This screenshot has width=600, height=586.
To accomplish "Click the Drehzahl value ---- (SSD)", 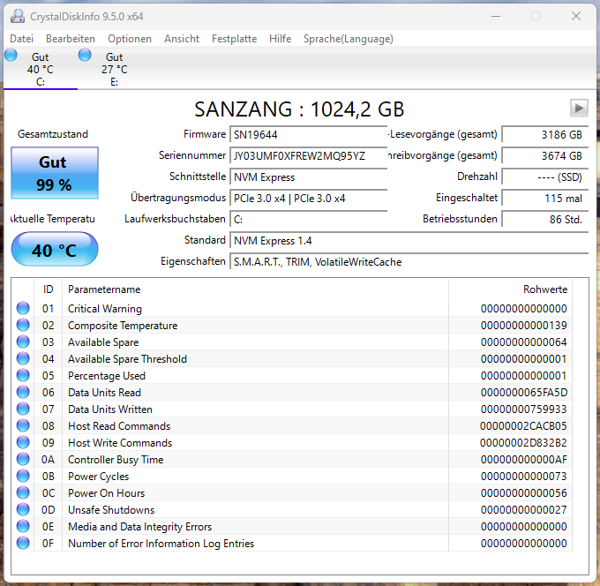I will 545,177.
